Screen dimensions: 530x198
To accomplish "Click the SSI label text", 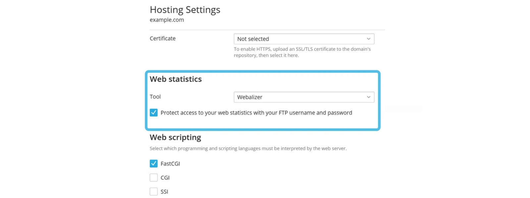I will [164, 192].
